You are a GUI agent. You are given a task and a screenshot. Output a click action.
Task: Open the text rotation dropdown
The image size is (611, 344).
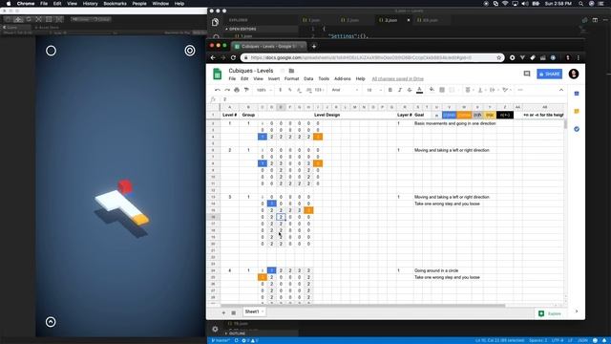pos(506,90)
